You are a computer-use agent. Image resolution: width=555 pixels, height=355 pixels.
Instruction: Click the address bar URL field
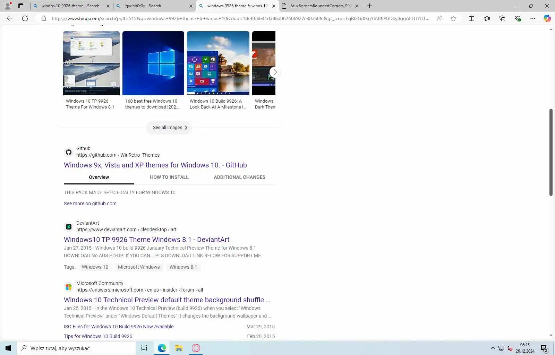[240, 18]
